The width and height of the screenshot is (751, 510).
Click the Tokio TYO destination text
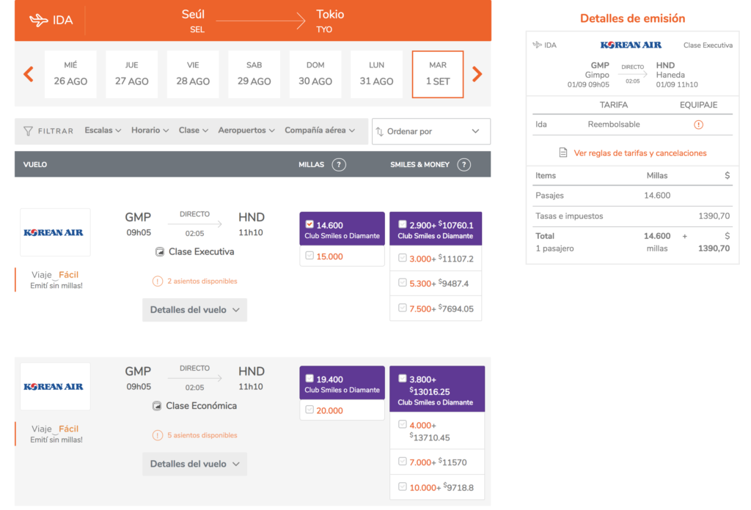(x=330, y=21)
